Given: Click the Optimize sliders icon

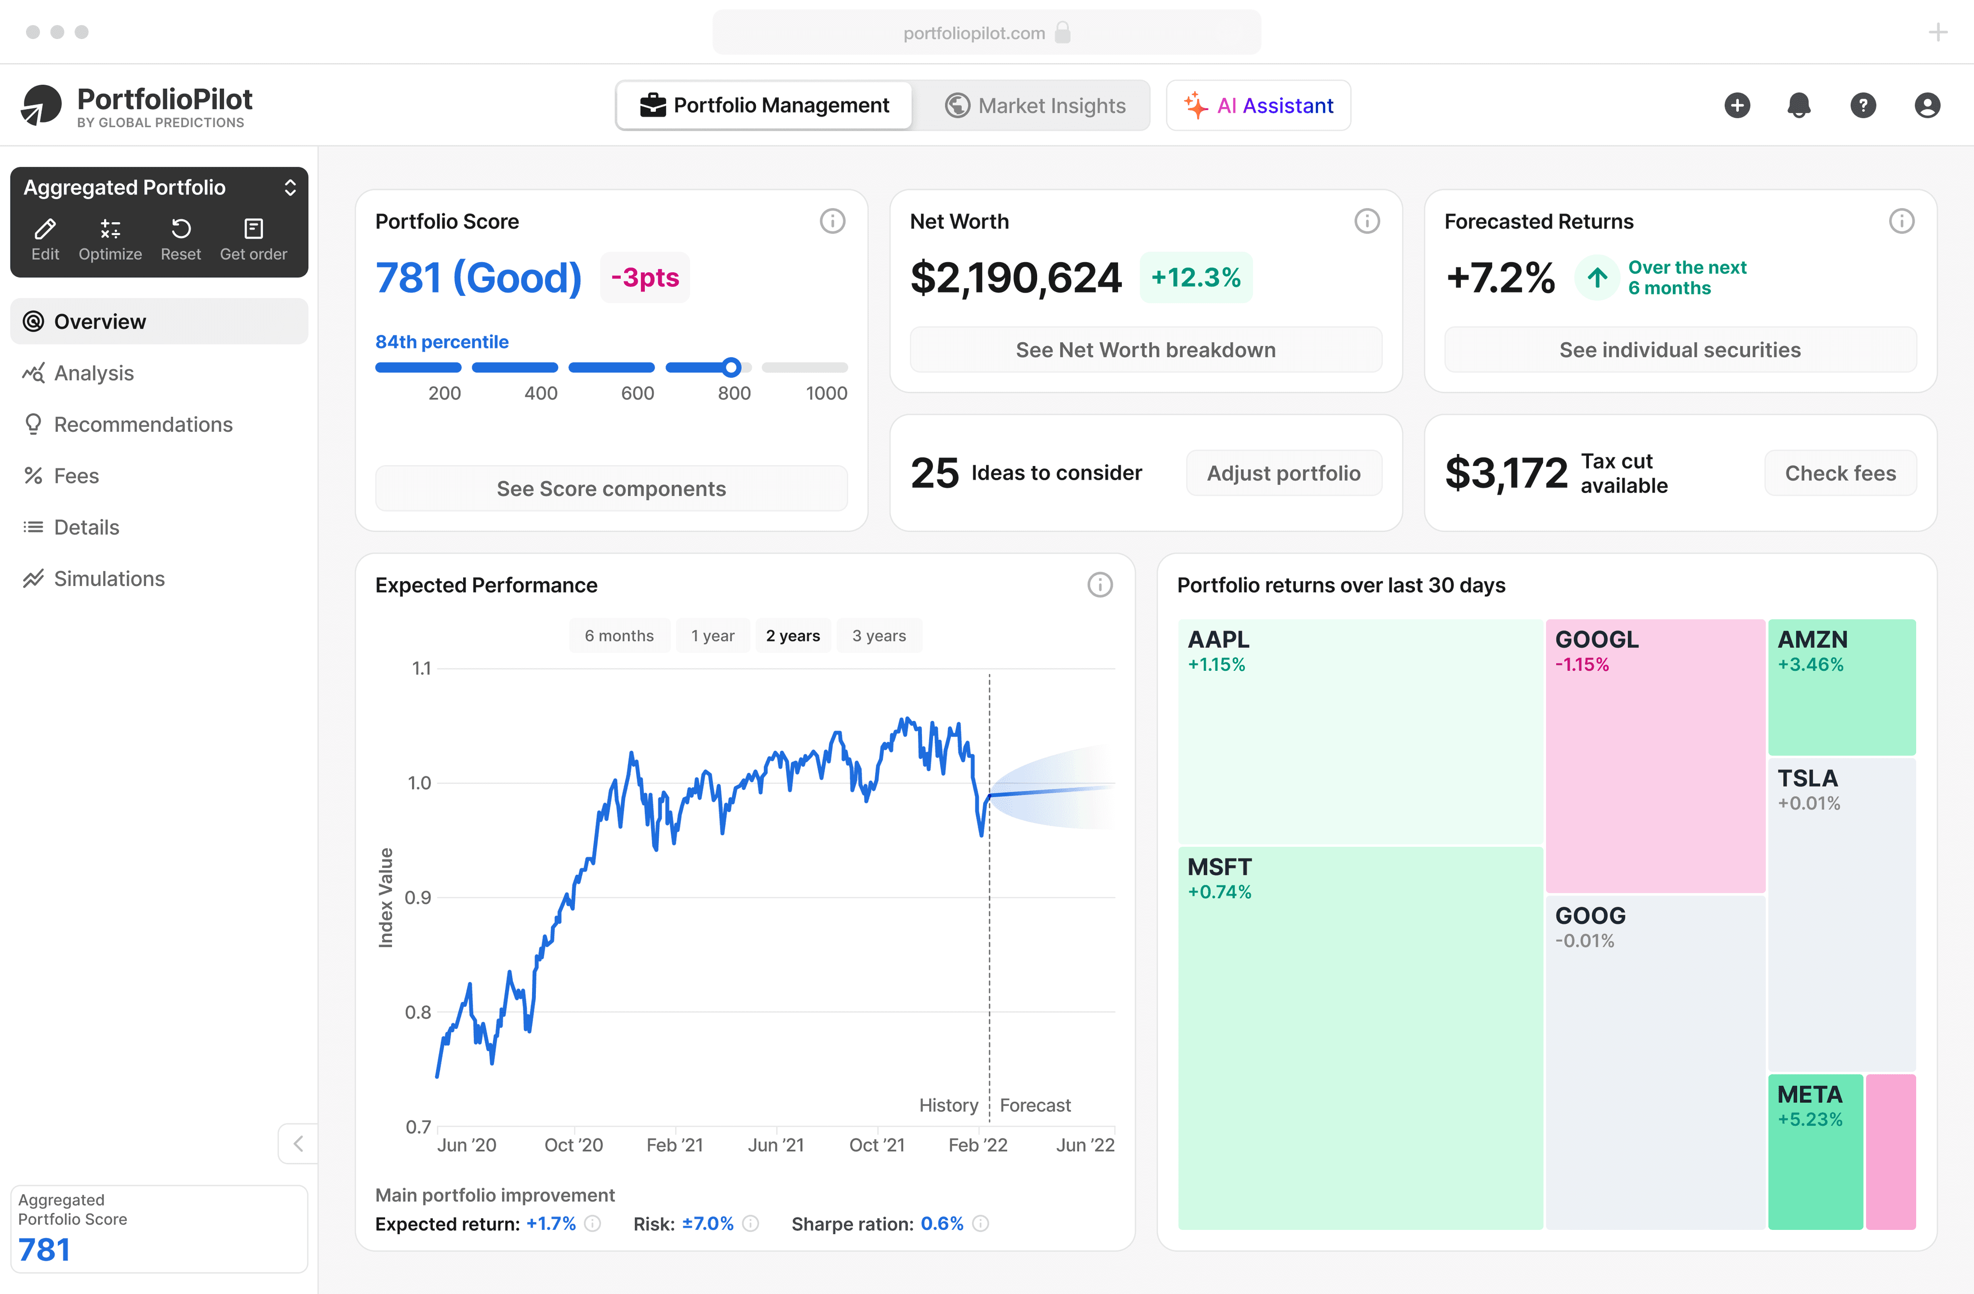Looking at the screenshot, I should tap(110, 229).
